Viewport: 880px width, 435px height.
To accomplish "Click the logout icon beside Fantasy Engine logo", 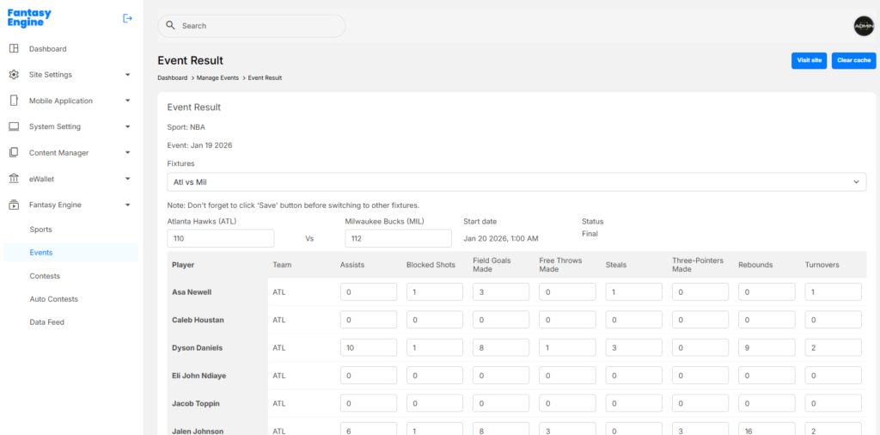I will point(128,18).
